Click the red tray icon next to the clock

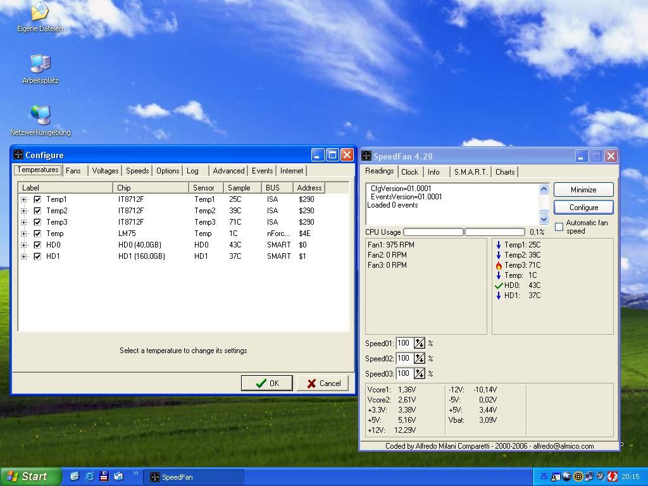click(612, 477)
